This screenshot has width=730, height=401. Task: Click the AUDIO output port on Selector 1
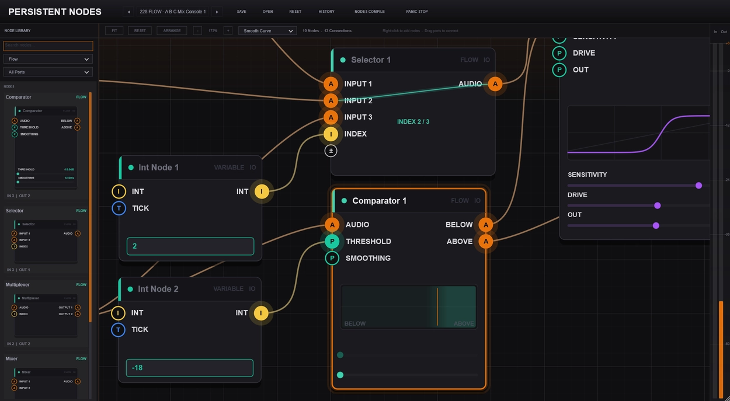495,84
